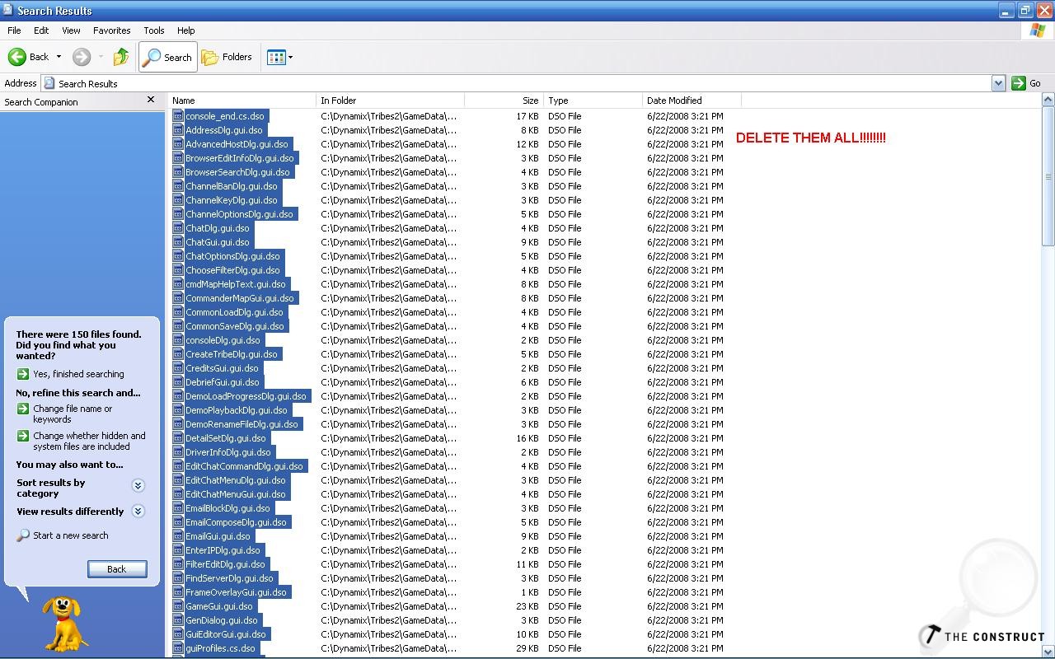Click GenDialog.gui.dso file name

[x=222, y=620]
